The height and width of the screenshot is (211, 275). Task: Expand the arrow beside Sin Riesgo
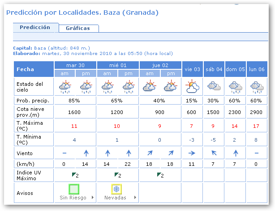click(x=92, y=197)
